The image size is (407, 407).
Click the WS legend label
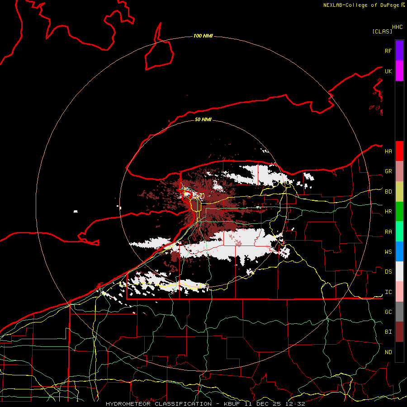pyautogui.click(x=388, y=252)
